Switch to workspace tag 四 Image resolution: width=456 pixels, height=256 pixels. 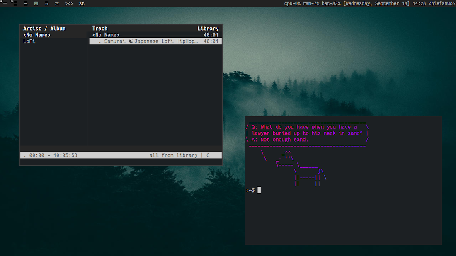(x=36, y=3)
